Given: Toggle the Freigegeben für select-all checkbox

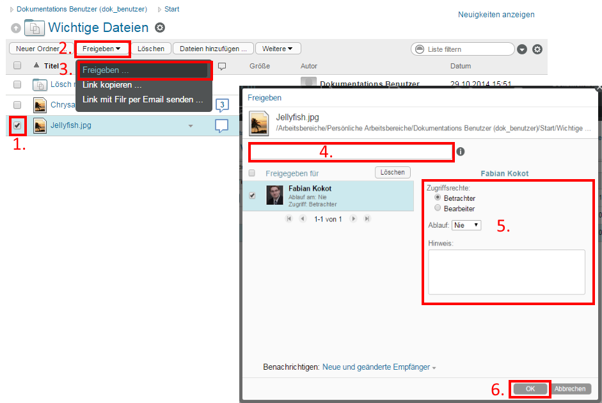Looking at the screenshot, I should click(x=252, y=173).
